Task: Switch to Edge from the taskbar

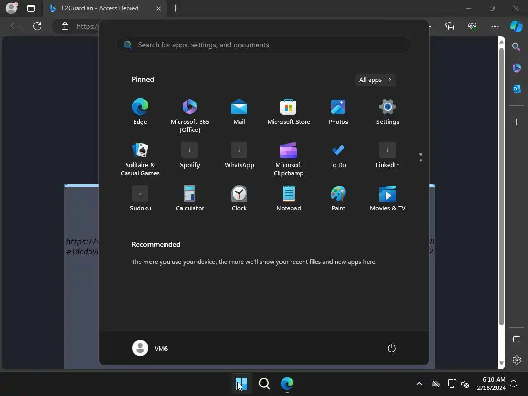Action: pyautogui.click(x=287, y=384)
